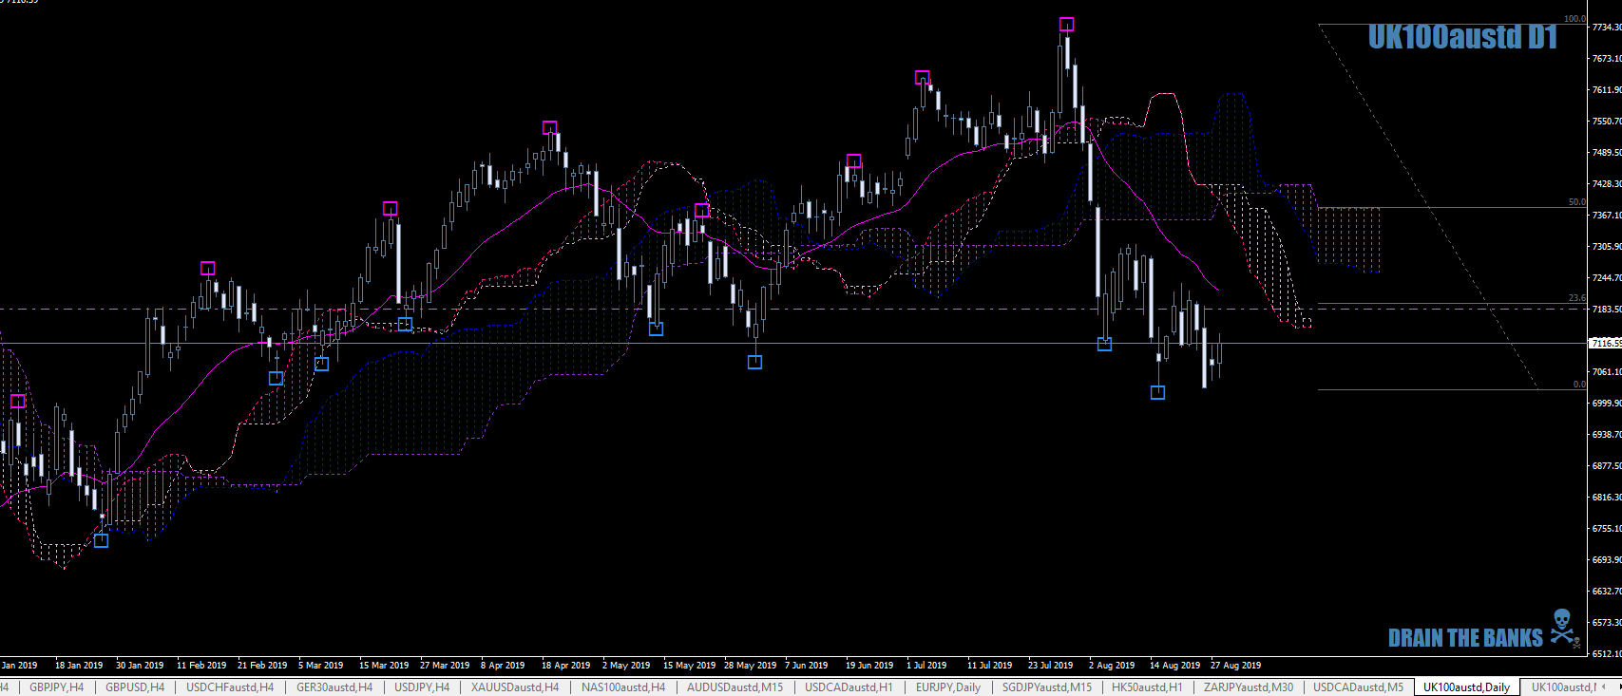The width and height of the screenshot is (1622, 696).
Task: Click the 18 Apr 2019 date label
Action: (565, 666)
